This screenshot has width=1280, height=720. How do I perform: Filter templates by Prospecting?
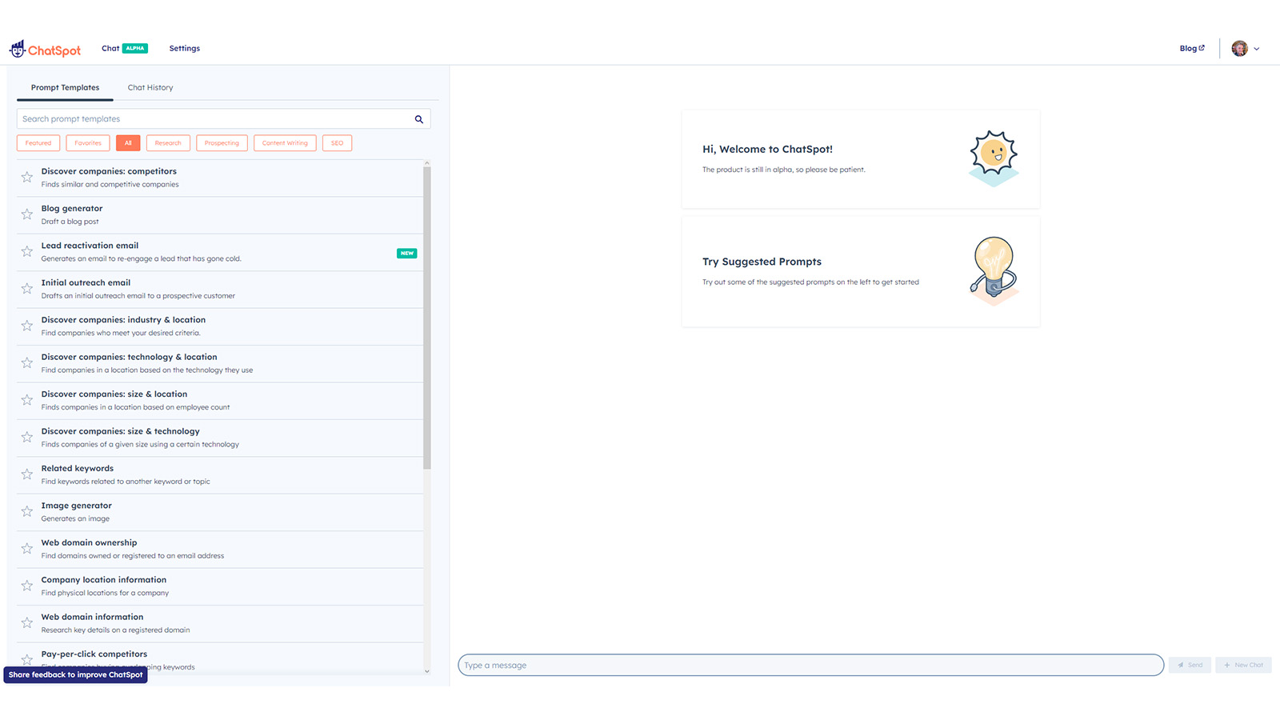click(222, 143)
